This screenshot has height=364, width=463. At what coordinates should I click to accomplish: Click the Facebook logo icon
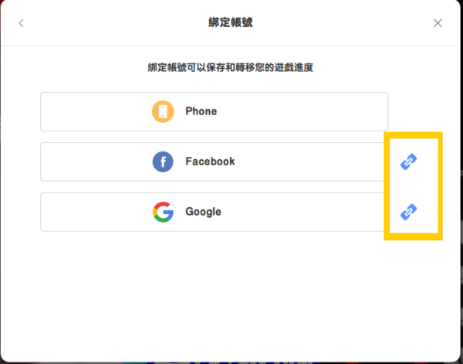[163, 162]
